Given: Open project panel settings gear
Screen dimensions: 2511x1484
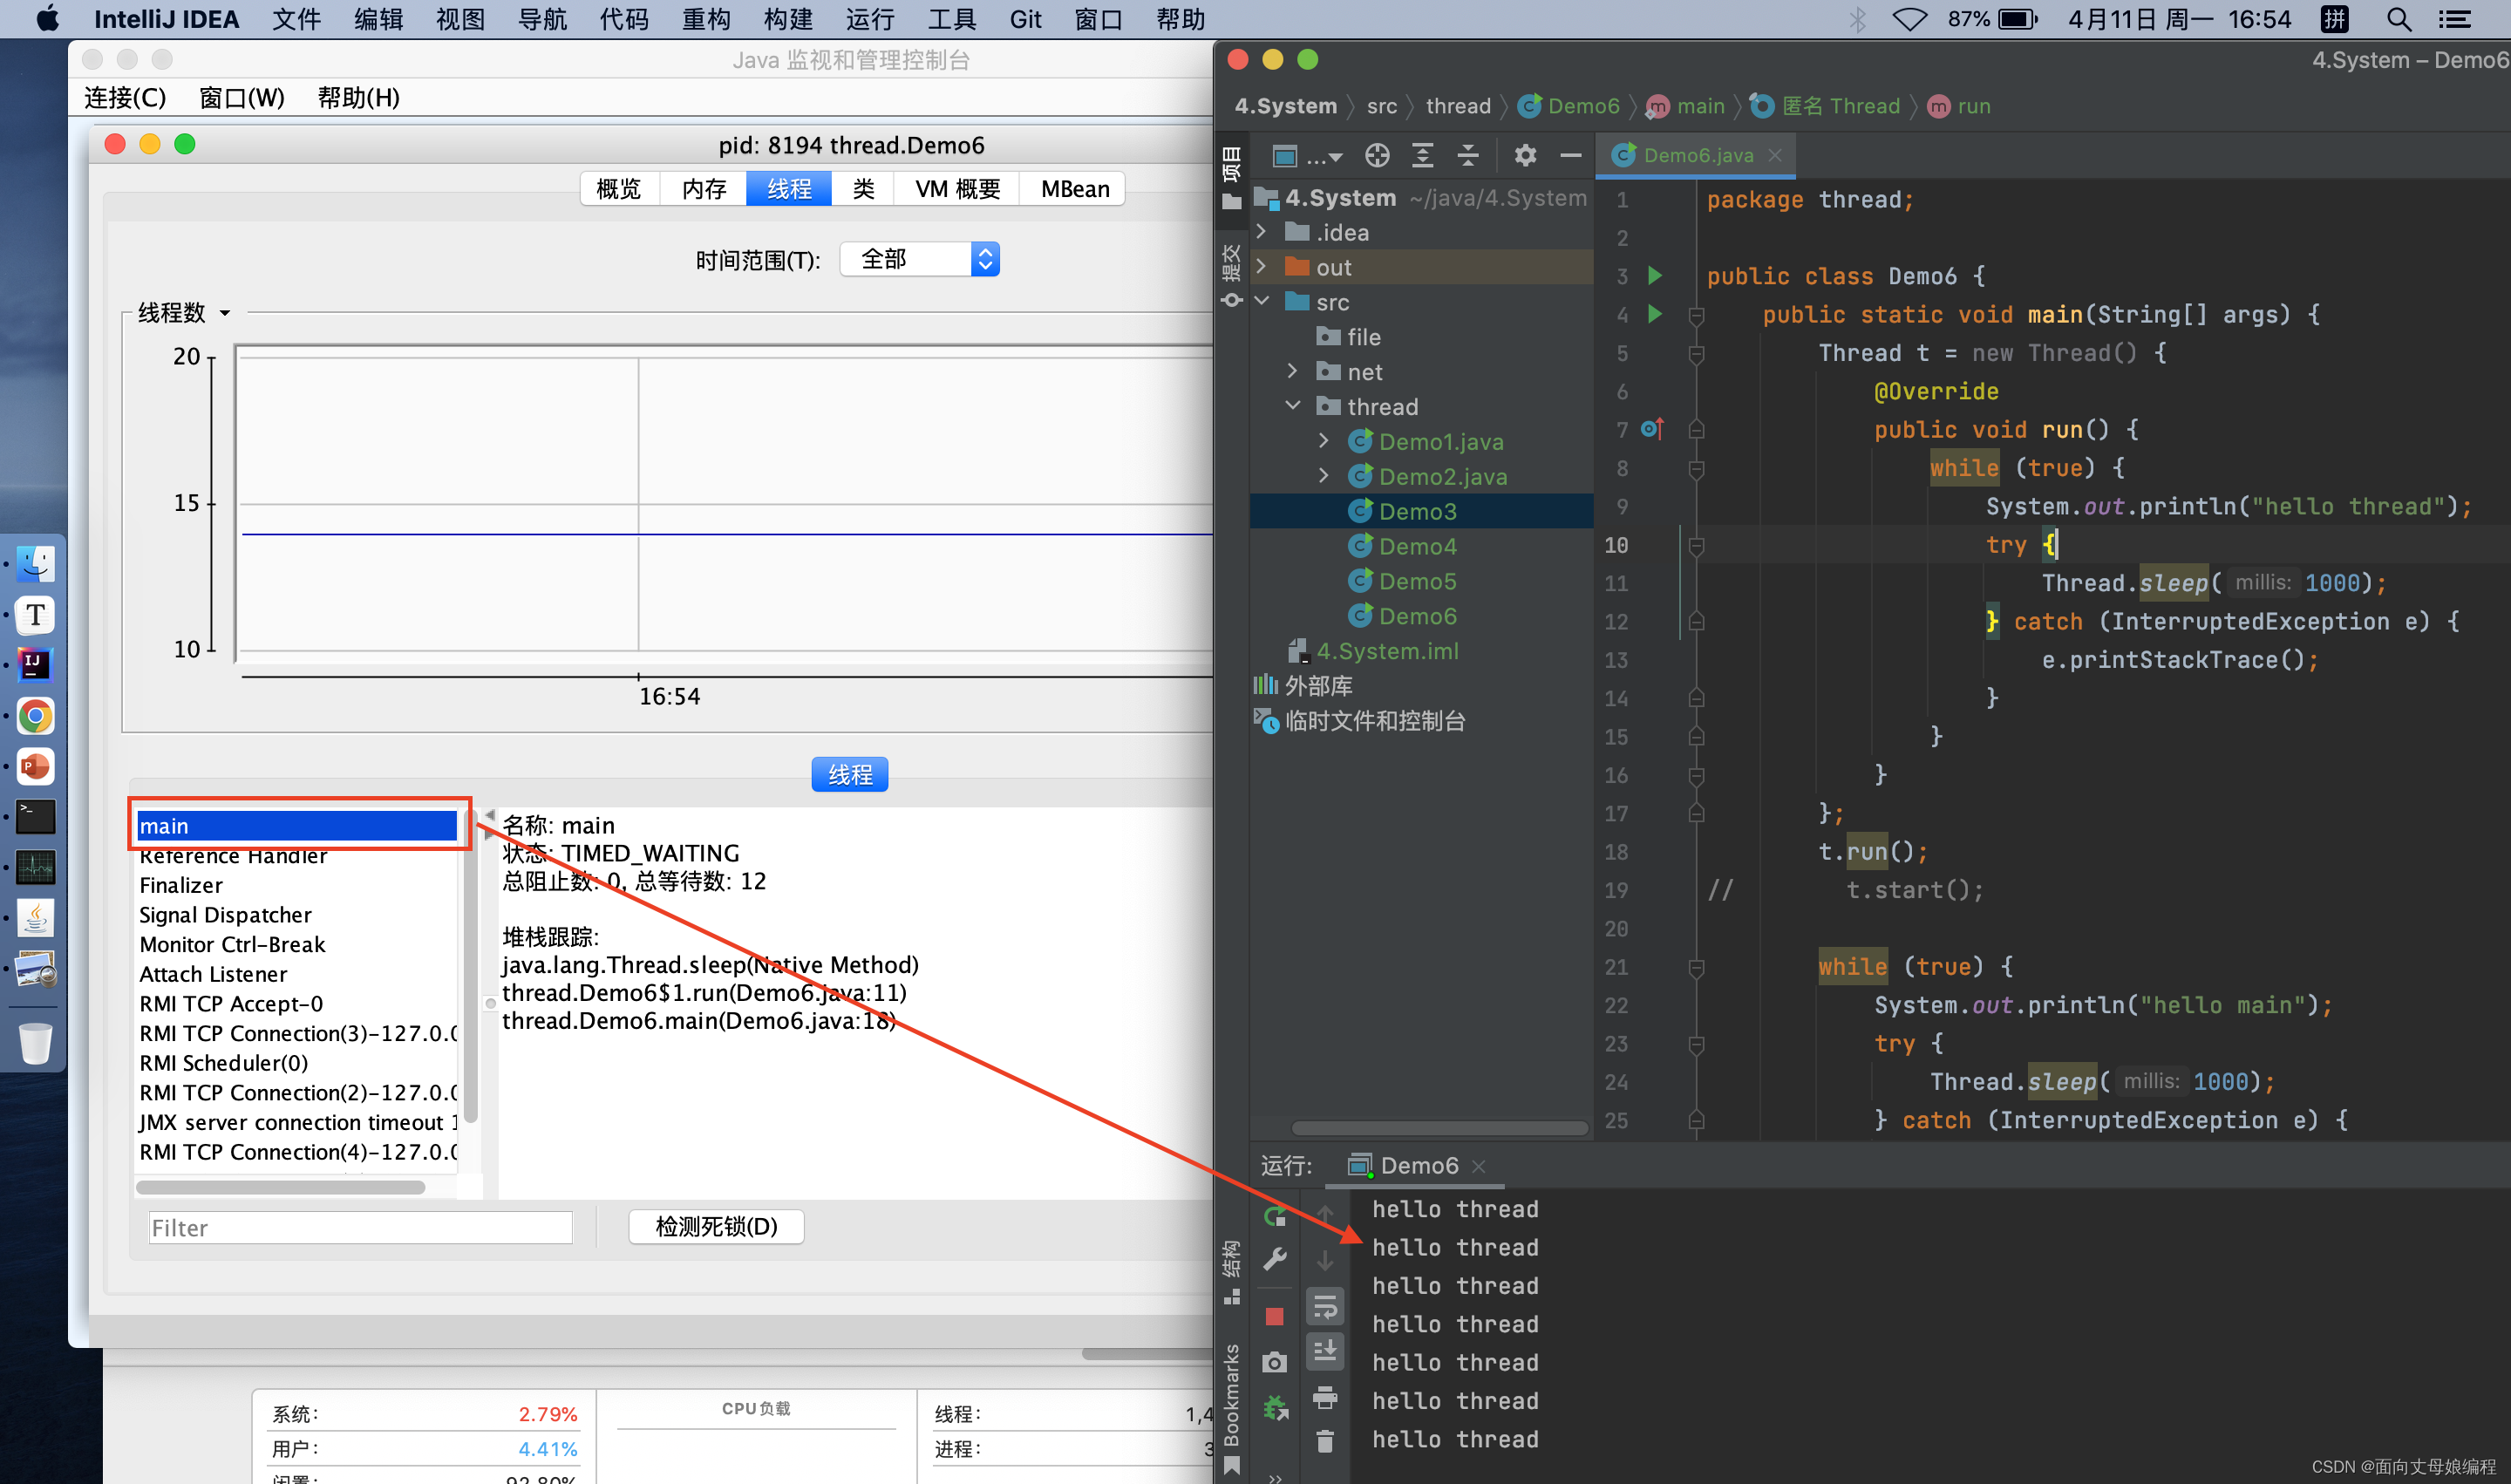Looking at the screenshot, I should [x=1525, y=155].
